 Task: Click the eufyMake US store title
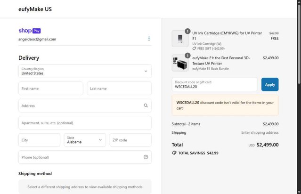(x=35, y=9)
